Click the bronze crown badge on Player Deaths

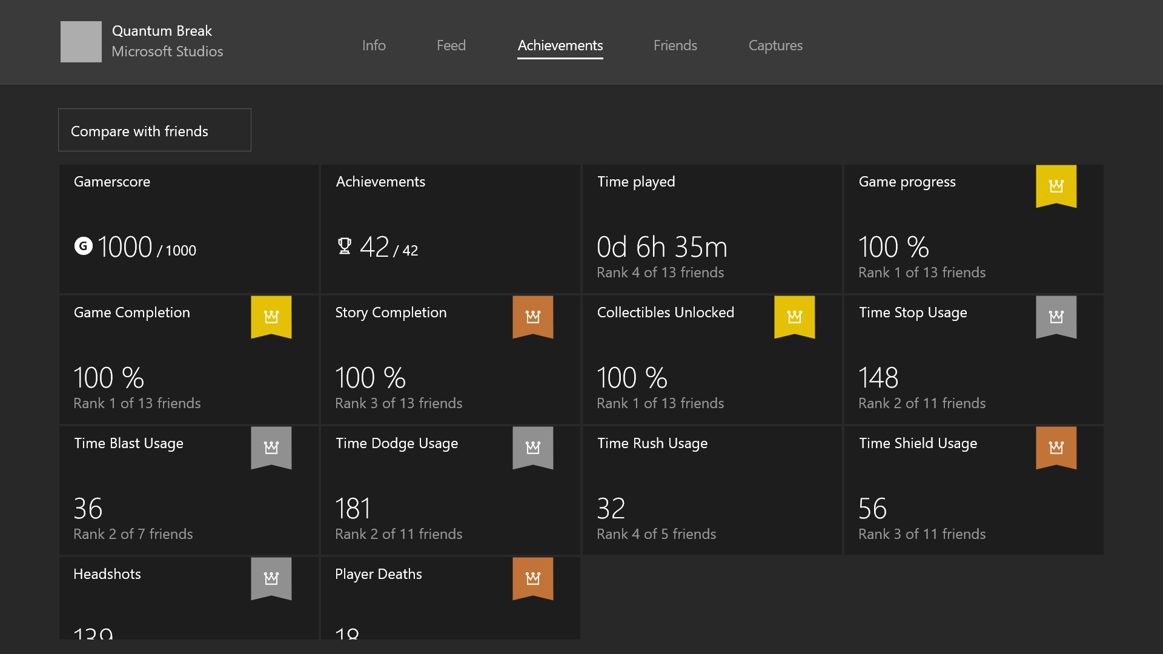[x=532, y=578]
